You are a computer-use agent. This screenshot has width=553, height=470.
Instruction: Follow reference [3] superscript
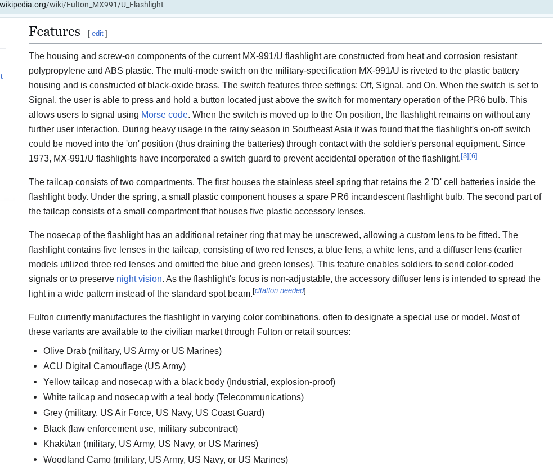point(465,156)
